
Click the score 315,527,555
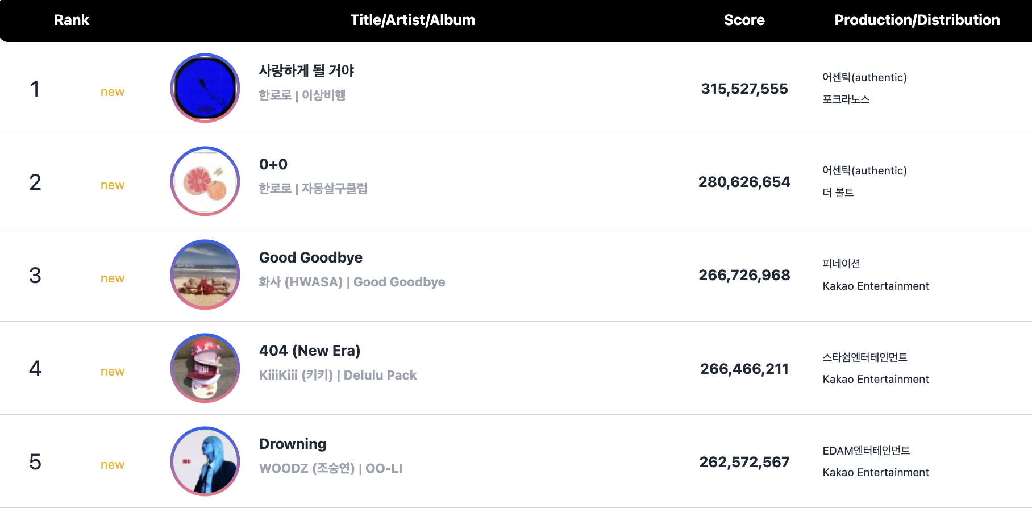coord(744,89)
